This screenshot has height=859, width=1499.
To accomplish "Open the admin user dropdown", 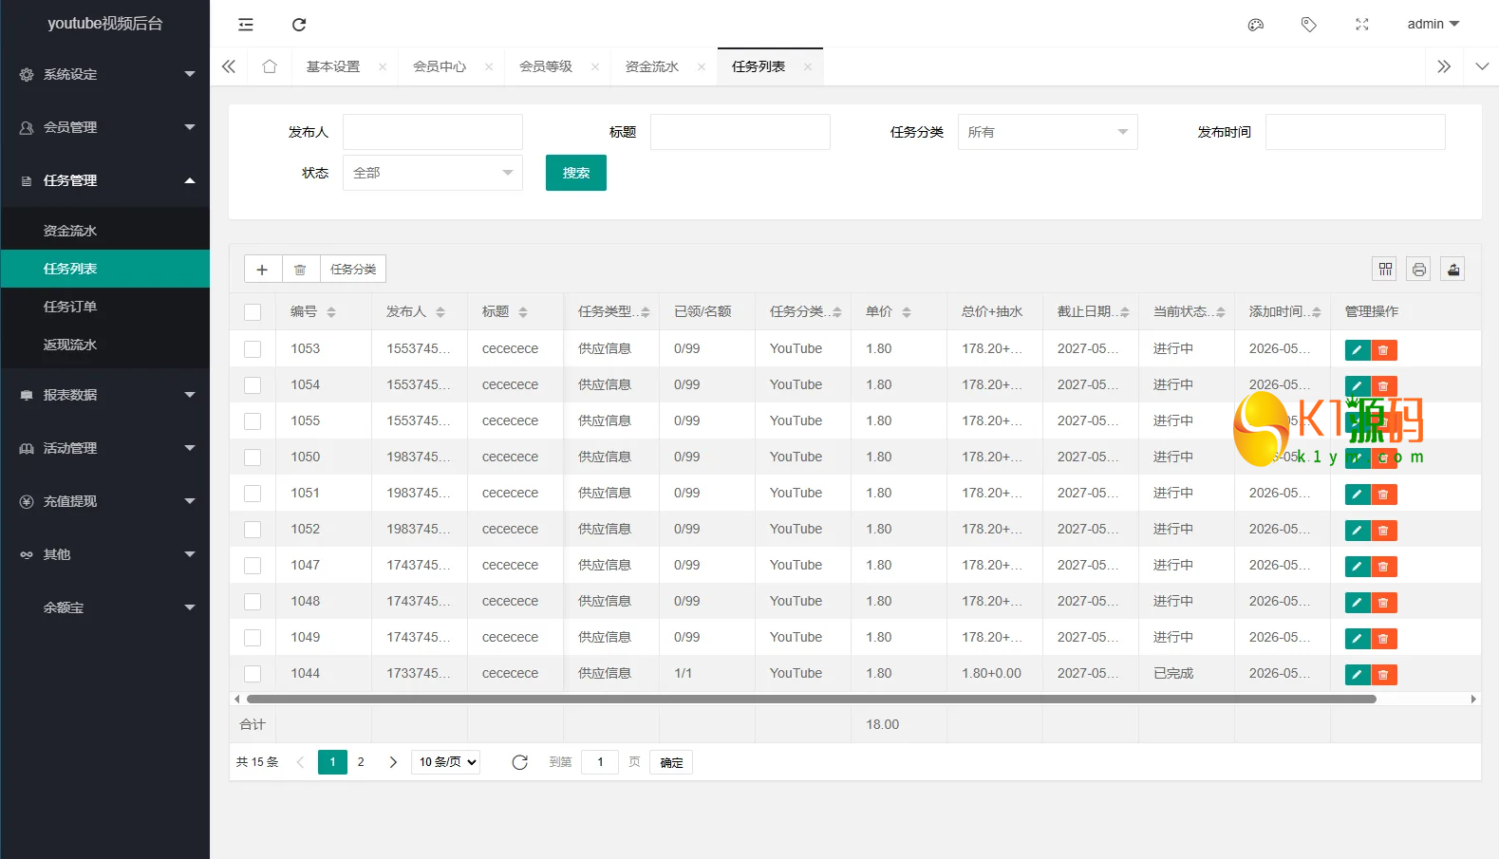I will 1433,25.
